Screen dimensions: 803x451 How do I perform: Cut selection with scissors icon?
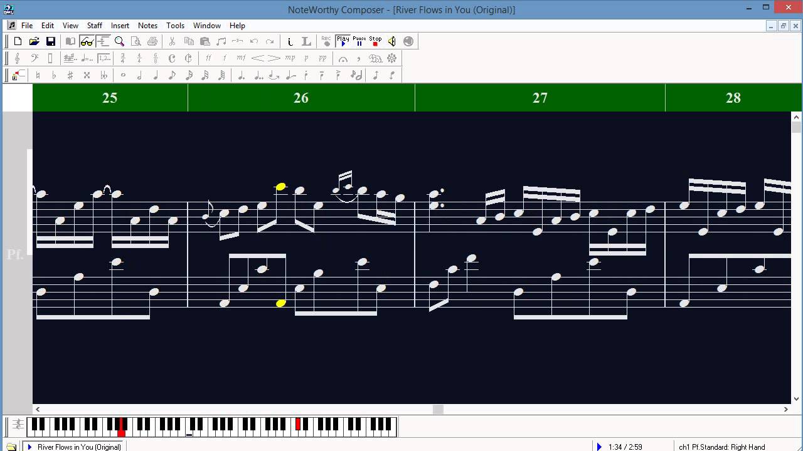172,41
